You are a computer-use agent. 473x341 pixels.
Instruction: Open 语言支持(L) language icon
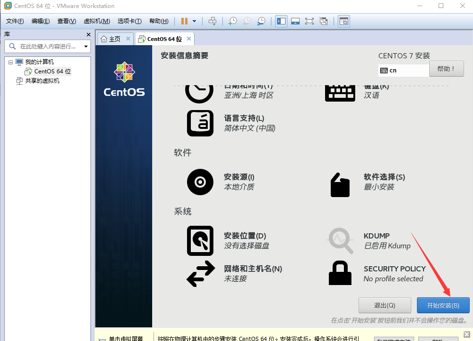(200, 123)
